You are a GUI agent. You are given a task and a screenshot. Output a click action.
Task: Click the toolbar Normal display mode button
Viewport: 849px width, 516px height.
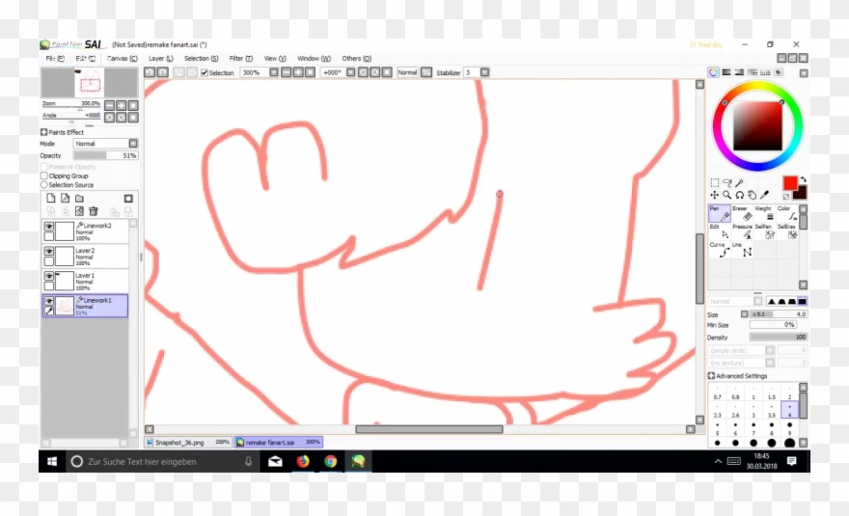[407, 72]
